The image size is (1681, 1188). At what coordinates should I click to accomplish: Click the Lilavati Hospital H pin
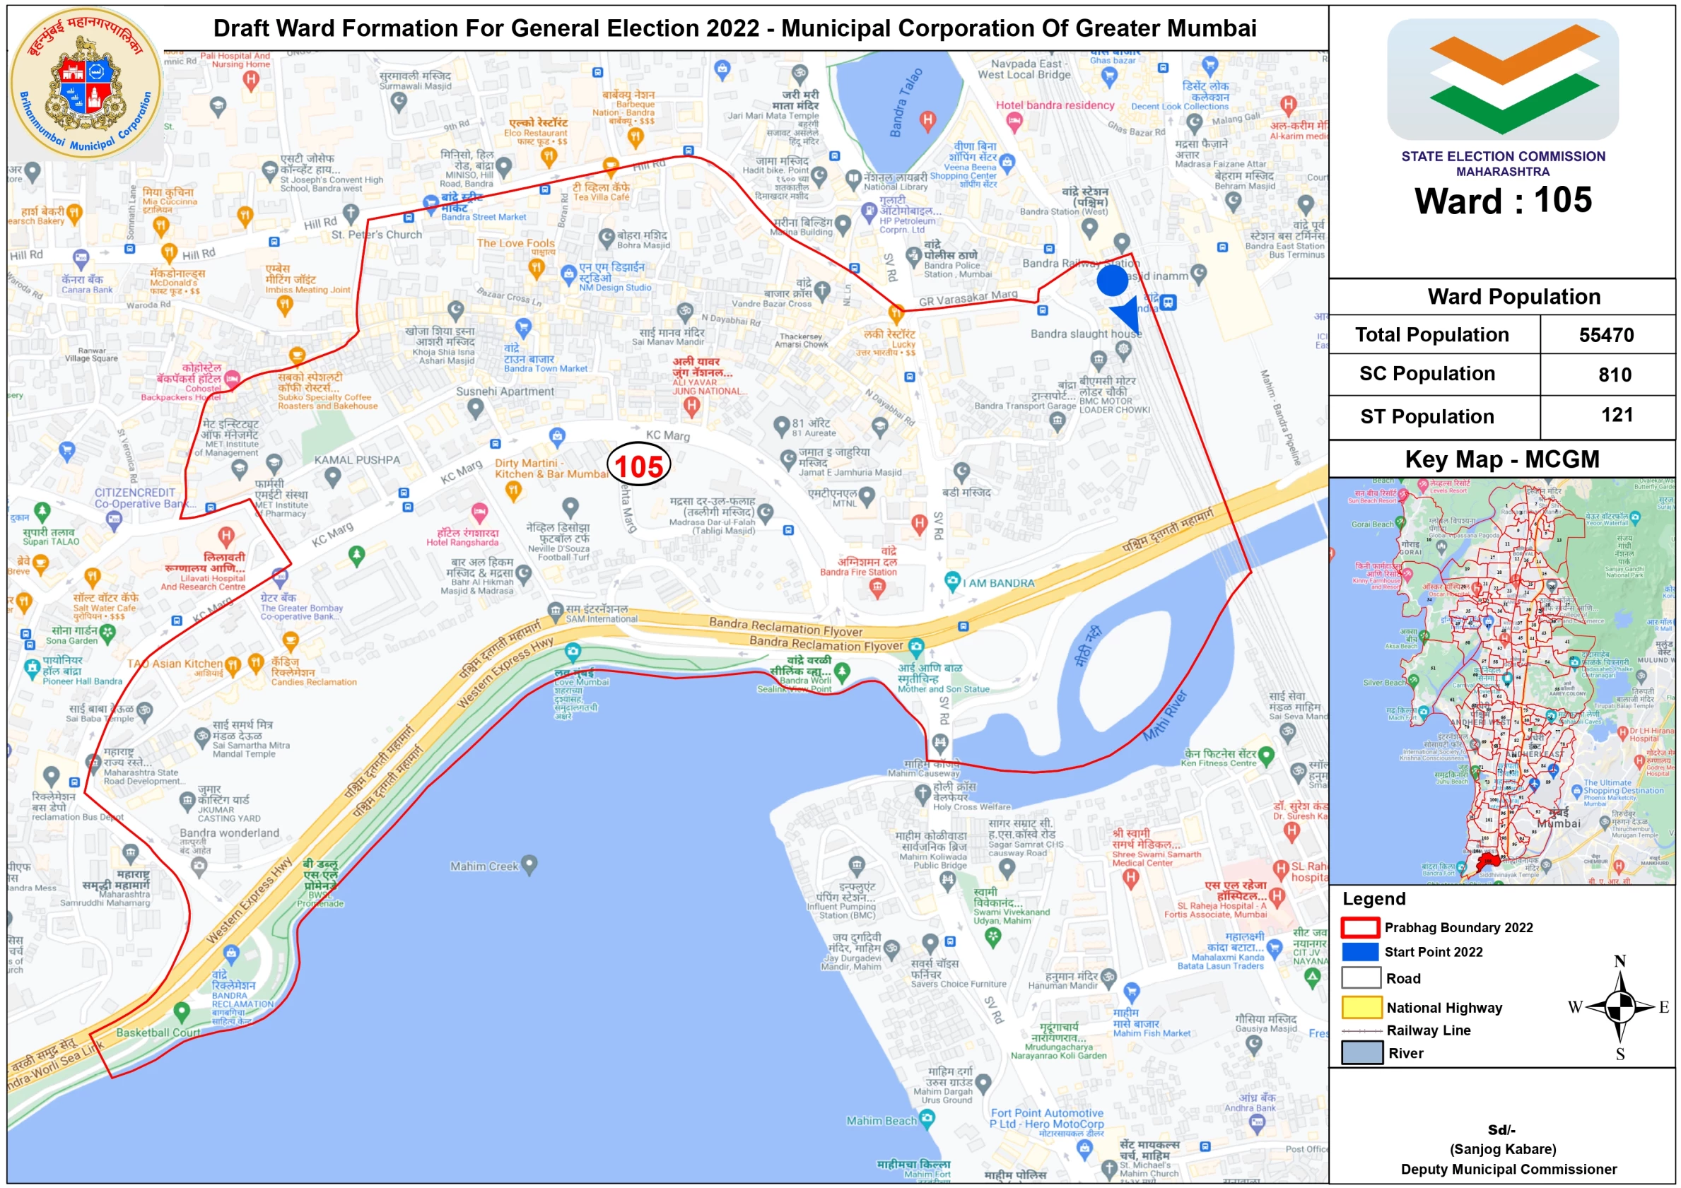[x=225, y=536]
